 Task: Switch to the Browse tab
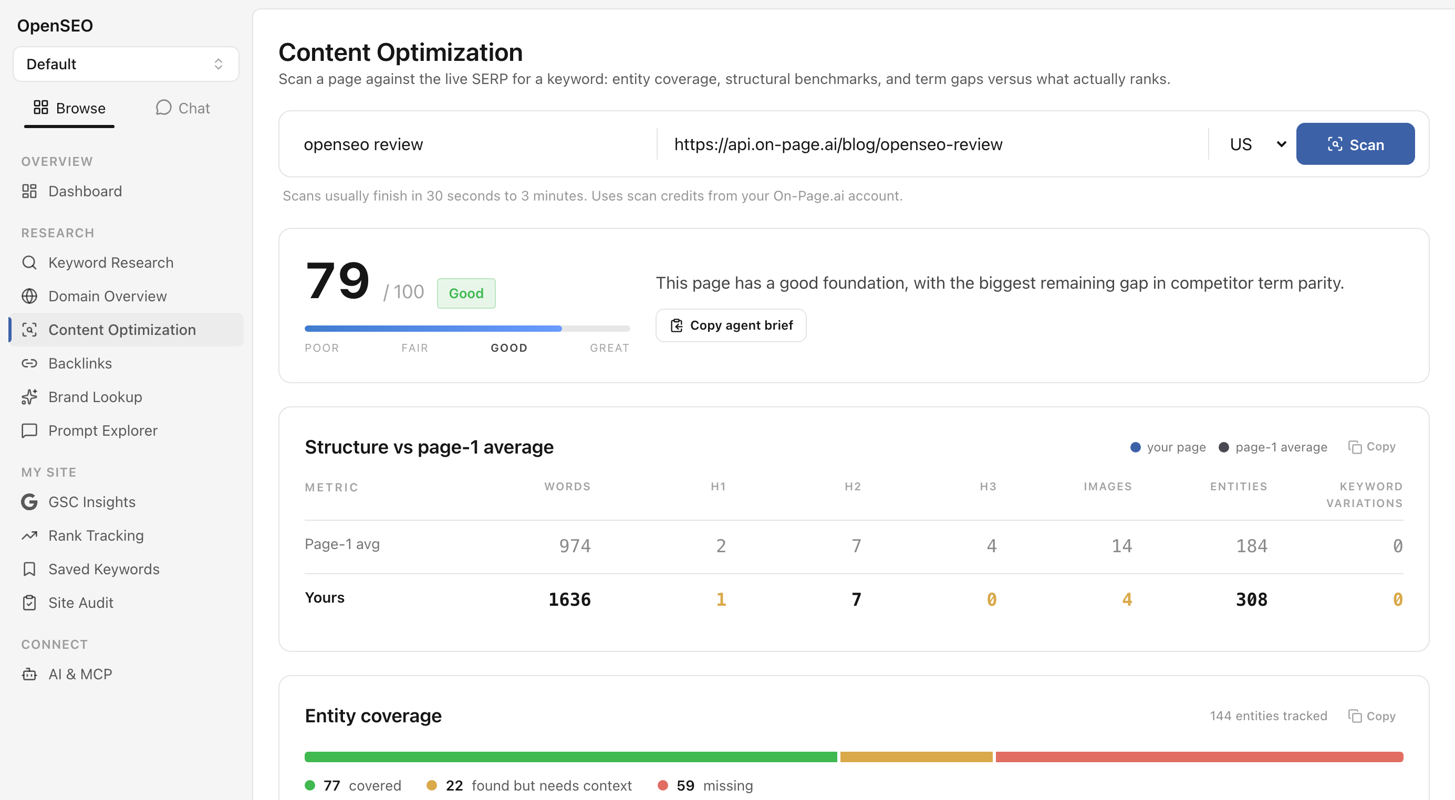tap(69, 108)
